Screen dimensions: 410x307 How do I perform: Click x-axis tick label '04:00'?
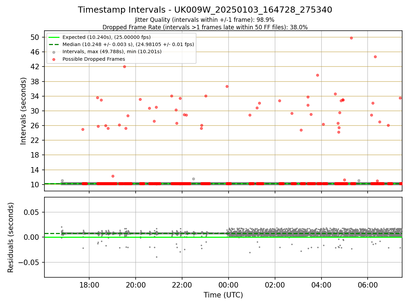click(x=322, y=285)
